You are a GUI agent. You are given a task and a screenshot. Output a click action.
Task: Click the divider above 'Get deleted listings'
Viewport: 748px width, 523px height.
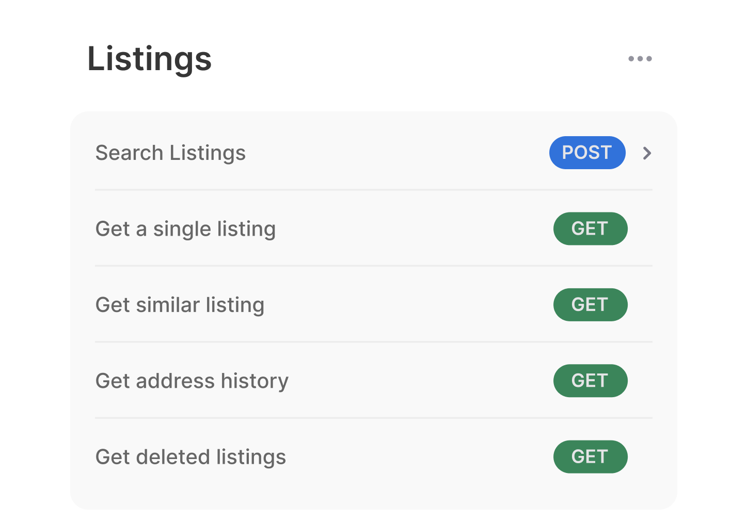[x=374, y=418]
